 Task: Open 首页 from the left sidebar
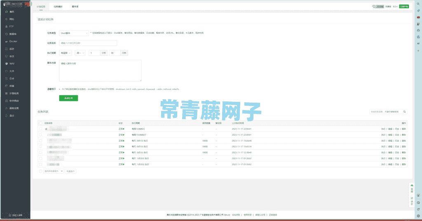point(12,12)
